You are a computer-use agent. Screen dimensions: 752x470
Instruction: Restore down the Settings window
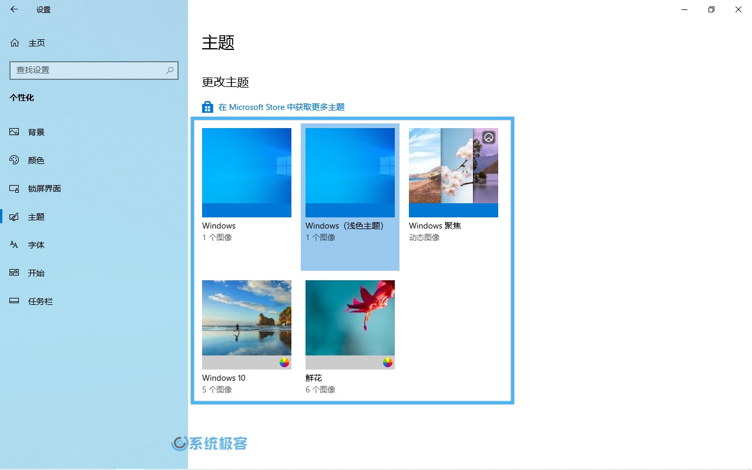point(711,9)
